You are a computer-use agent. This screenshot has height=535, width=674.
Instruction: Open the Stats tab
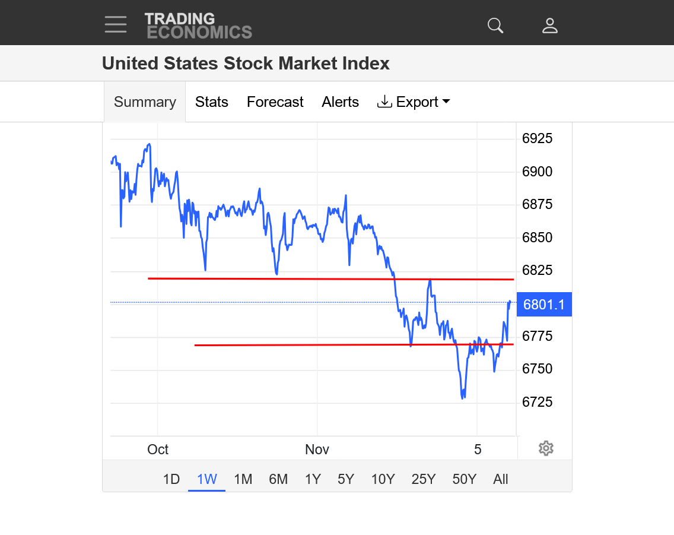(212, 102)
